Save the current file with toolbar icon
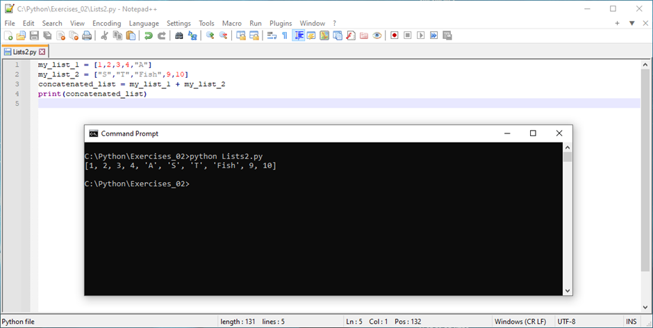The width and height of the screenshot is (653, 328). tap(34, 36)
